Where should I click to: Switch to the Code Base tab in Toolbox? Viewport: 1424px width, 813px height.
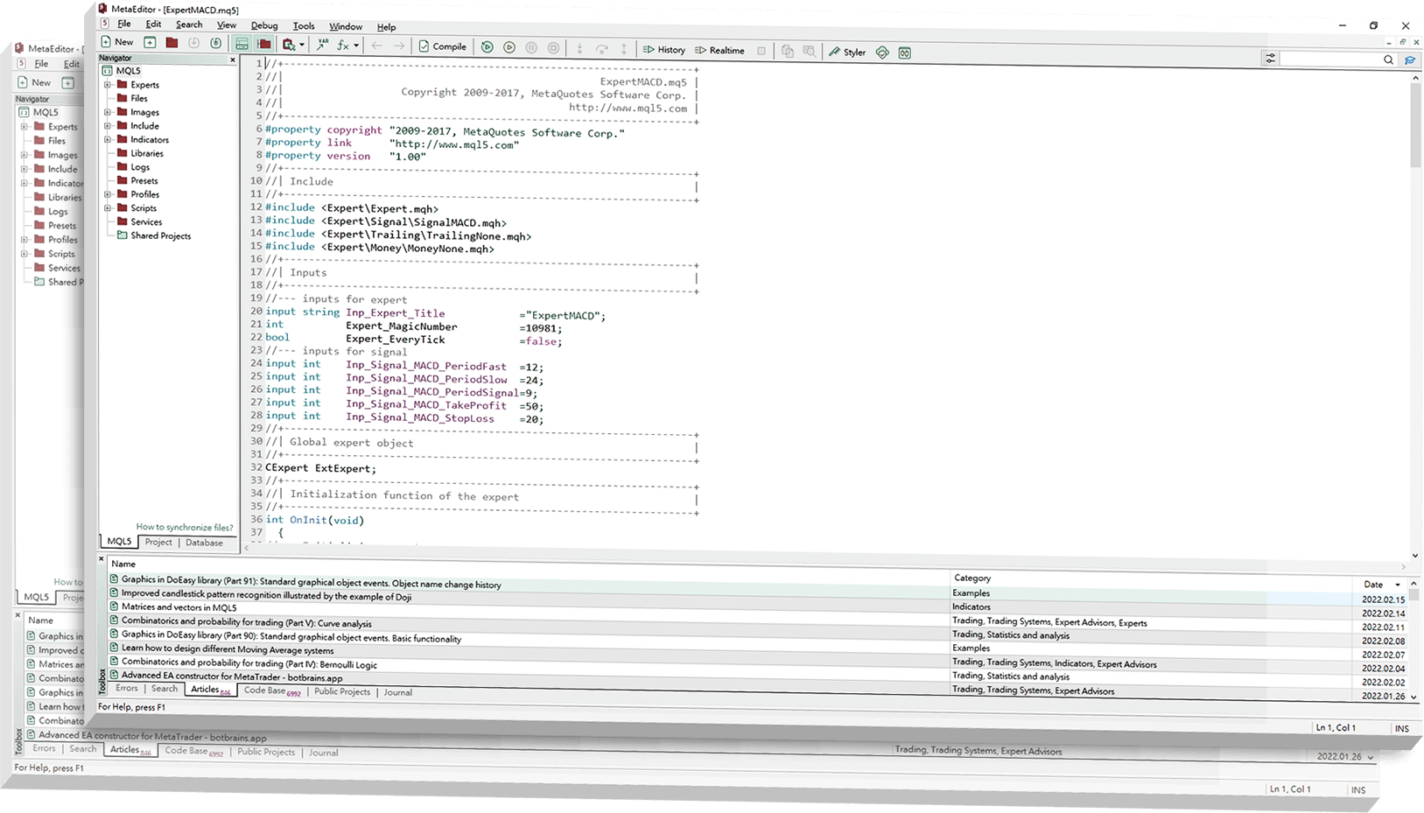click(x=270, y=690)
